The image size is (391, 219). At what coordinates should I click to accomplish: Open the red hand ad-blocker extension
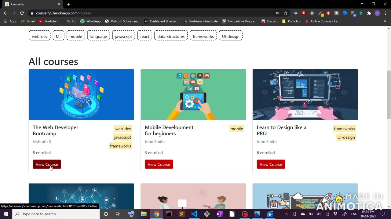[x=328, y=13]
